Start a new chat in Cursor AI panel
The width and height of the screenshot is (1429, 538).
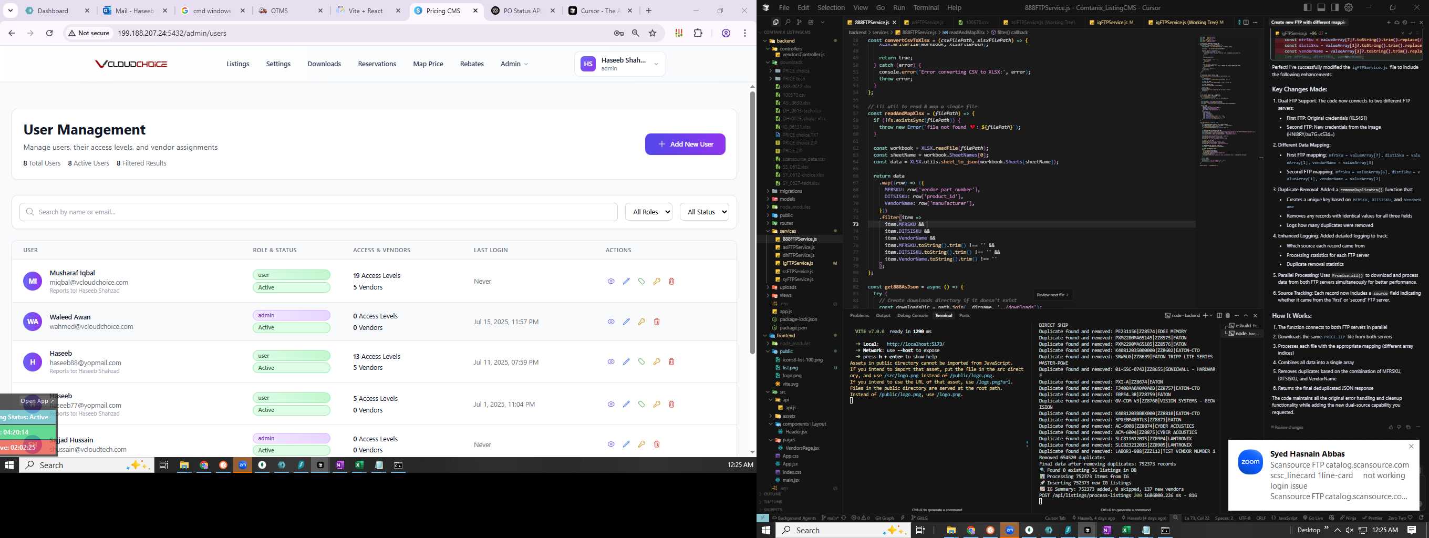coord(1389,22)
